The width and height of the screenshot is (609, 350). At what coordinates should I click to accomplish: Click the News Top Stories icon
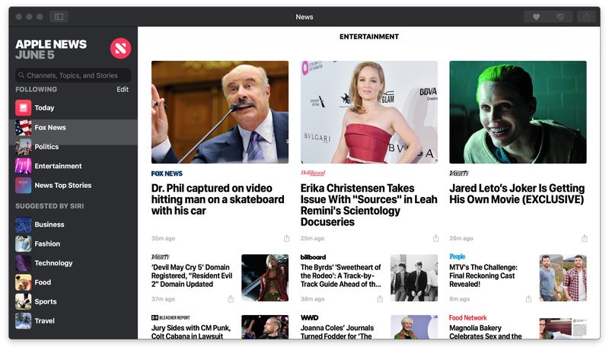click(24, 186)
